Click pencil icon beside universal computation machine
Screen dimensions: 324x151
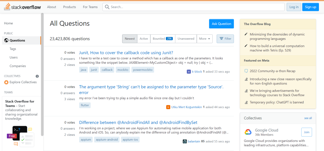point(246,46)
